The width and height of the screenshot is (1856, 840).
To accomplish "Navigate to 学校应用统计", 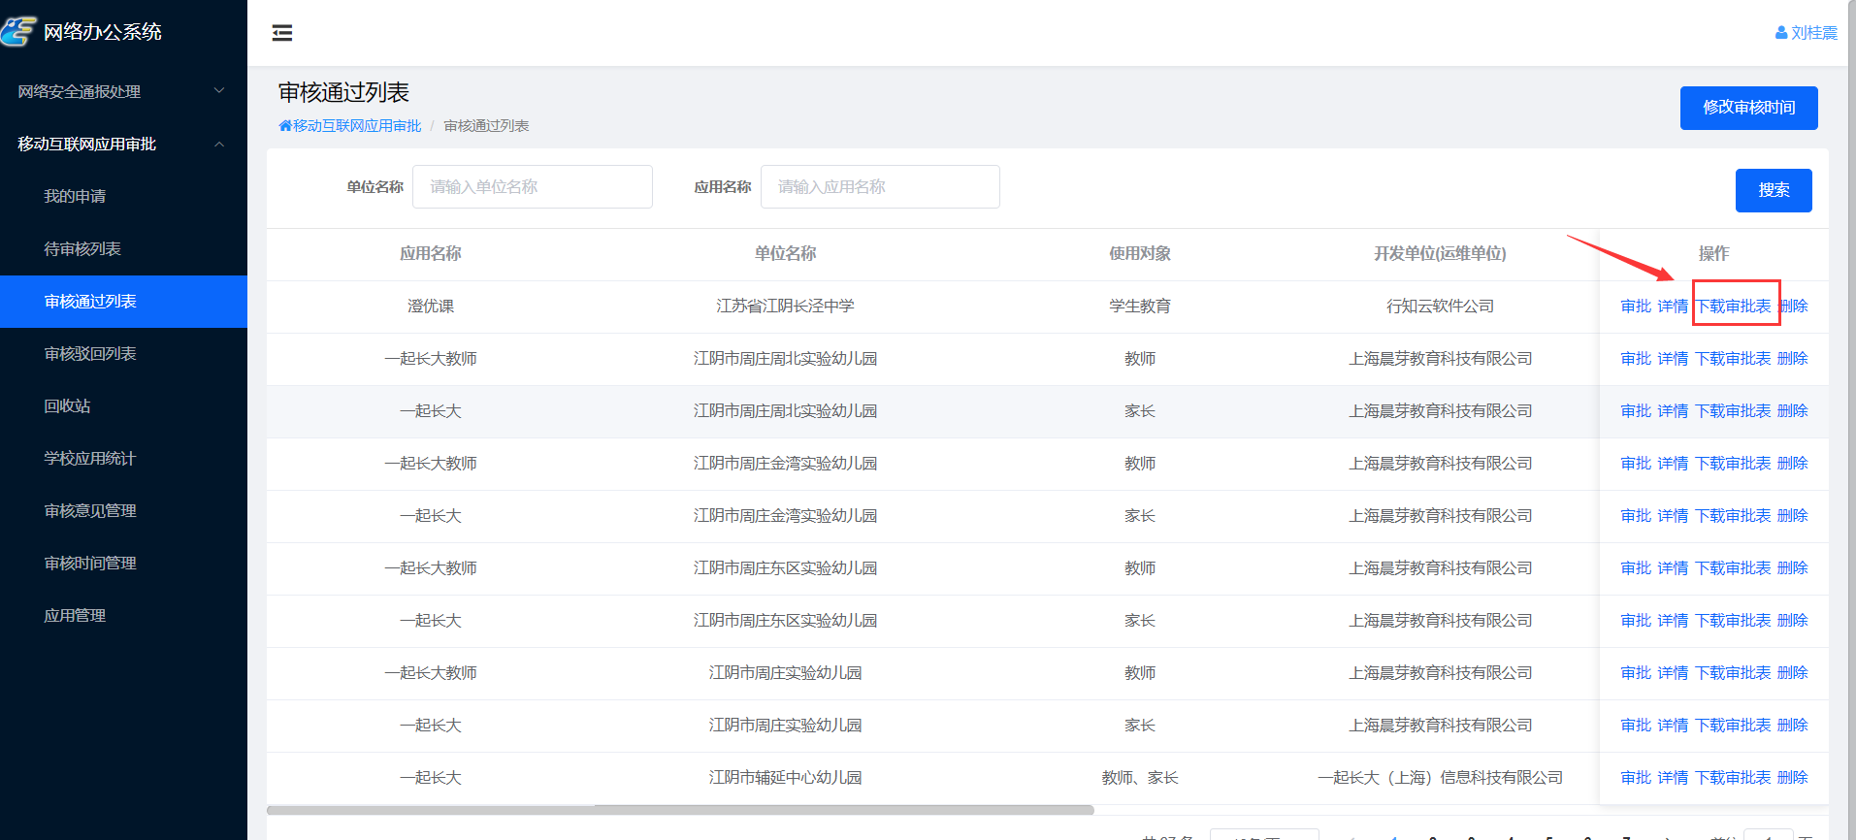I will pos(90,459).
